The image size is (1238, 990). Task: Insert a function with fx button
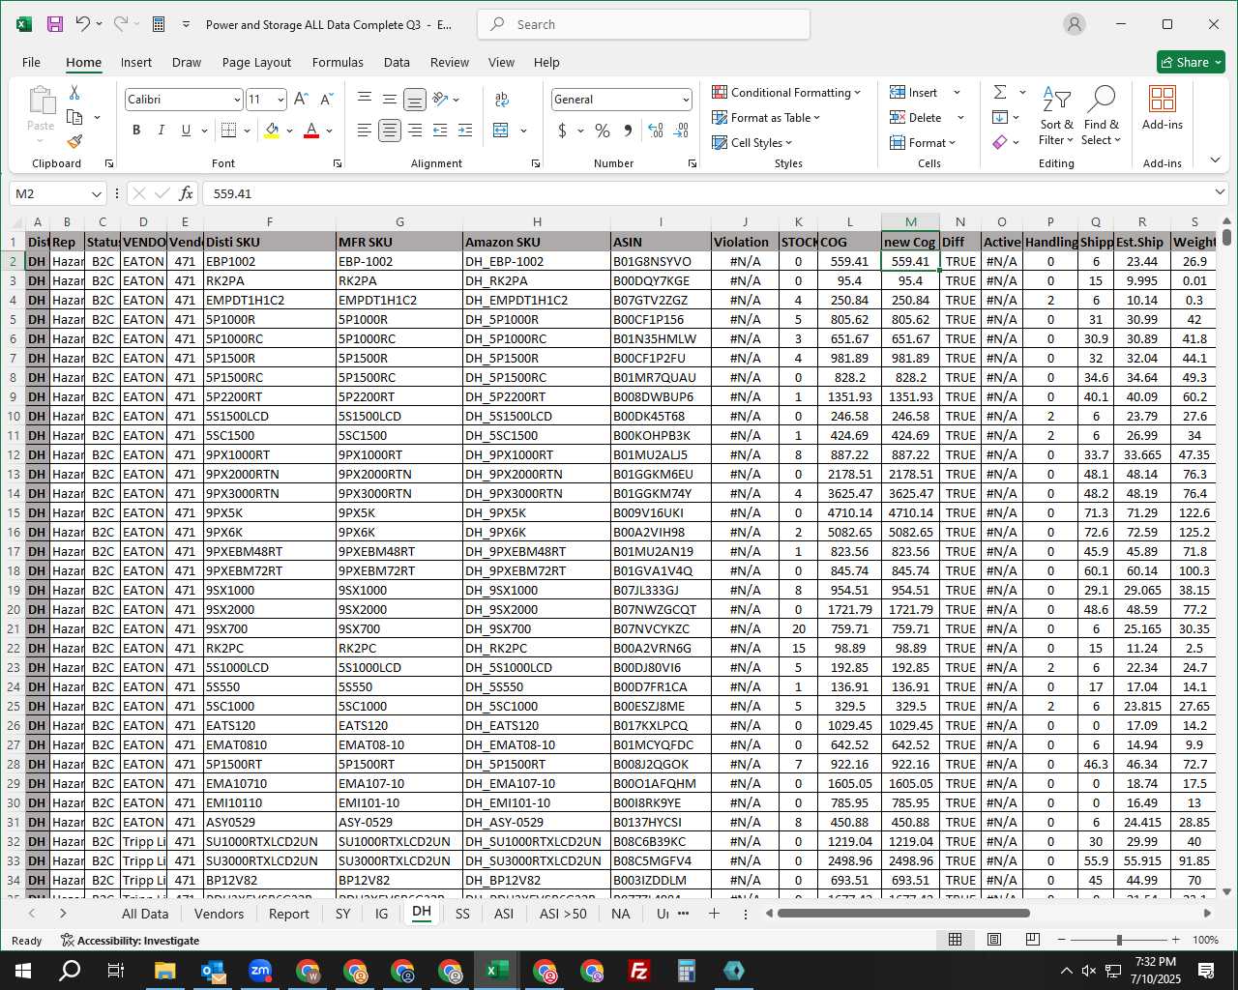187,193
